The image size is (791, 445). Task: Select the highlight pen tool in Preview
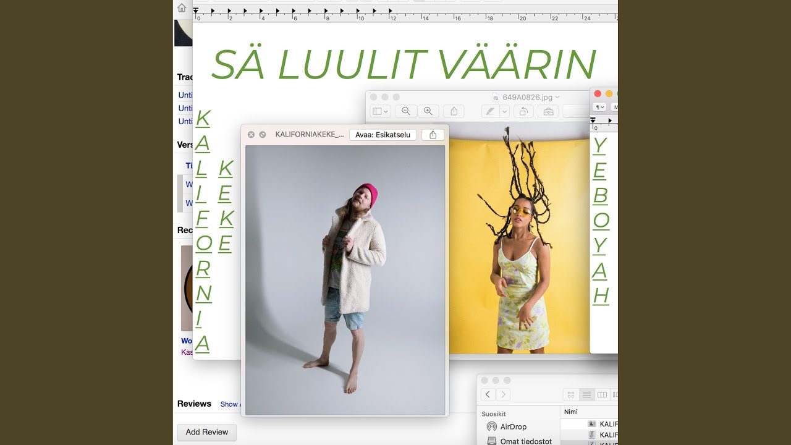point(490,111)
